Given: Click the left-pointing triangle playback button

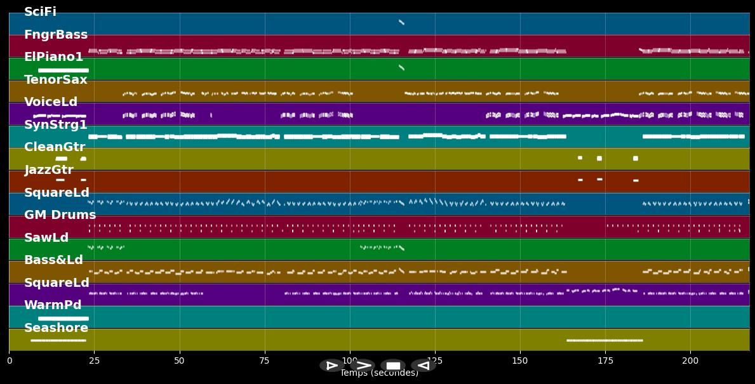Looking at the screenshot, I should [x=423, y=366].
